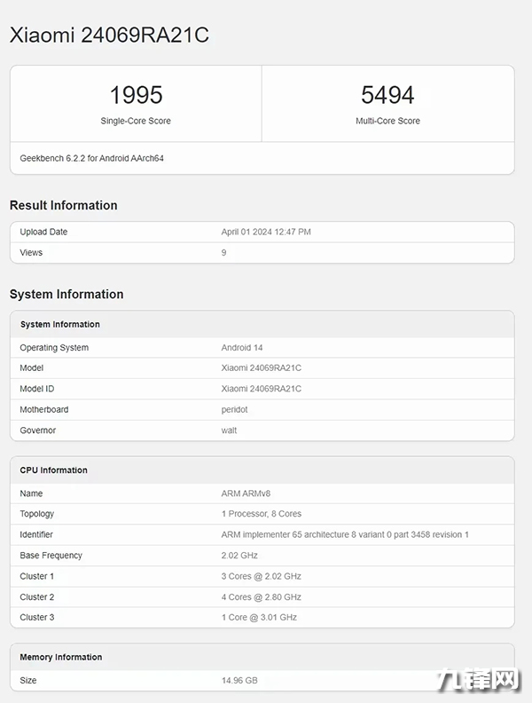532x703 pixels.
Task: Click the bold System Information table header
Action: (60, 324)
